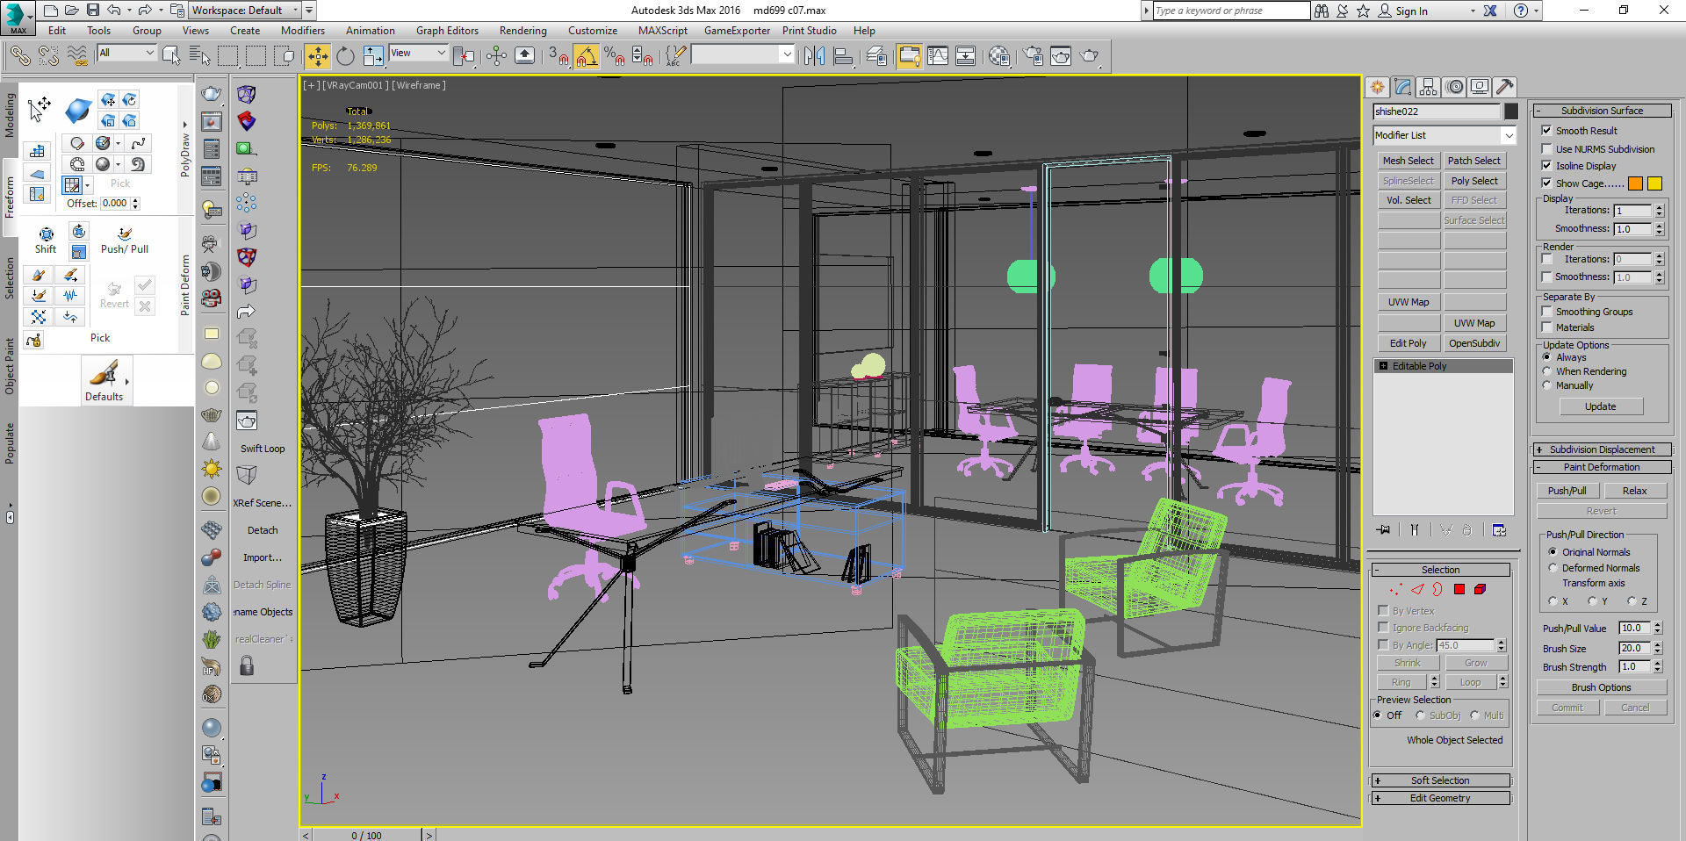Expand Subdivision Displacement rollout
This screenshot has height=841, width=1686.
(1602, 449)
